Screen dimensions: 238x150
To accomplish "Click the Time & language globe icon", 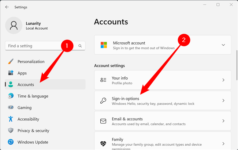I will 11,96.
